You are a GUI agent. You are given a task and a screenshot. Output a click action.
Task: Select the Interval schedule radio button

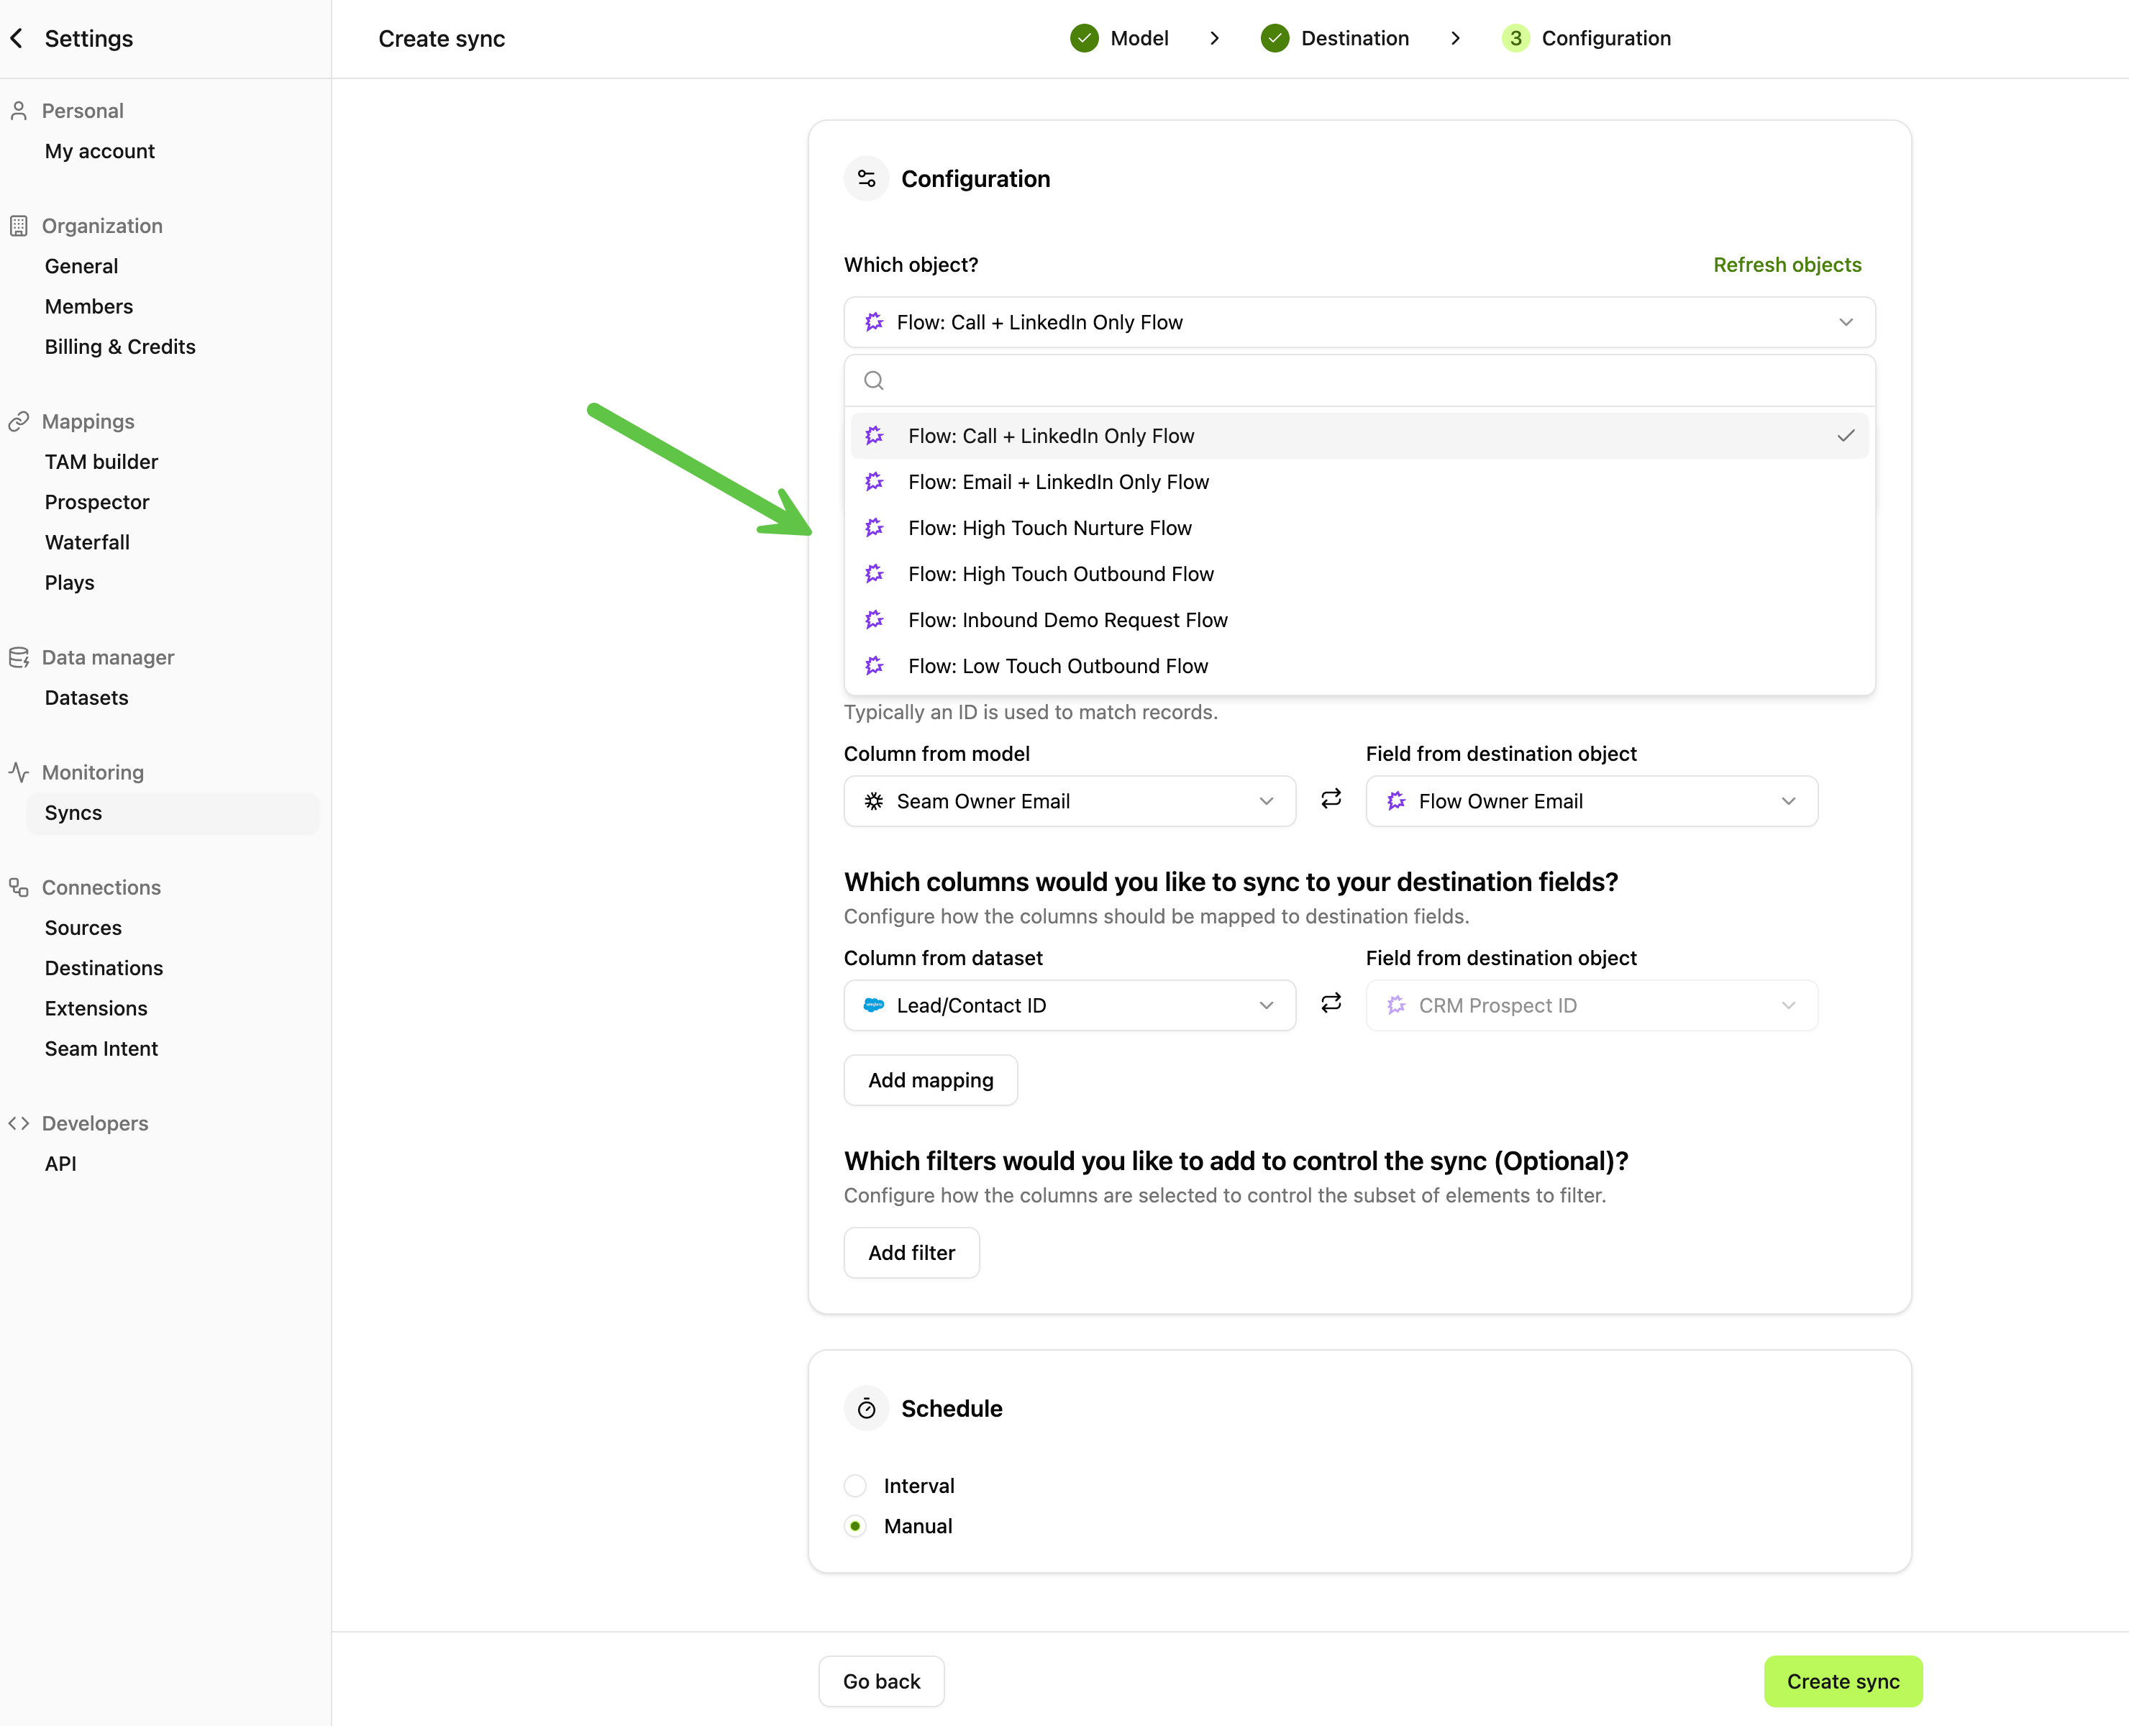coord(855,1485)
